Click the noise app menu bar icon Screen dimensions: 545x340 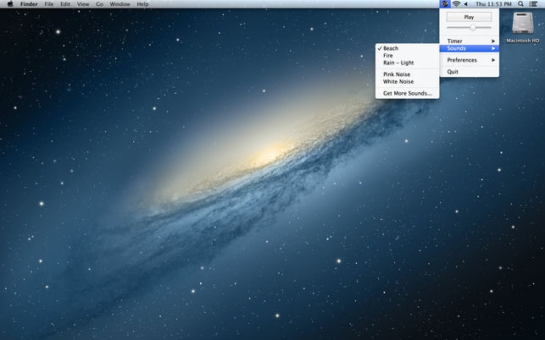(x=445, y=4)
